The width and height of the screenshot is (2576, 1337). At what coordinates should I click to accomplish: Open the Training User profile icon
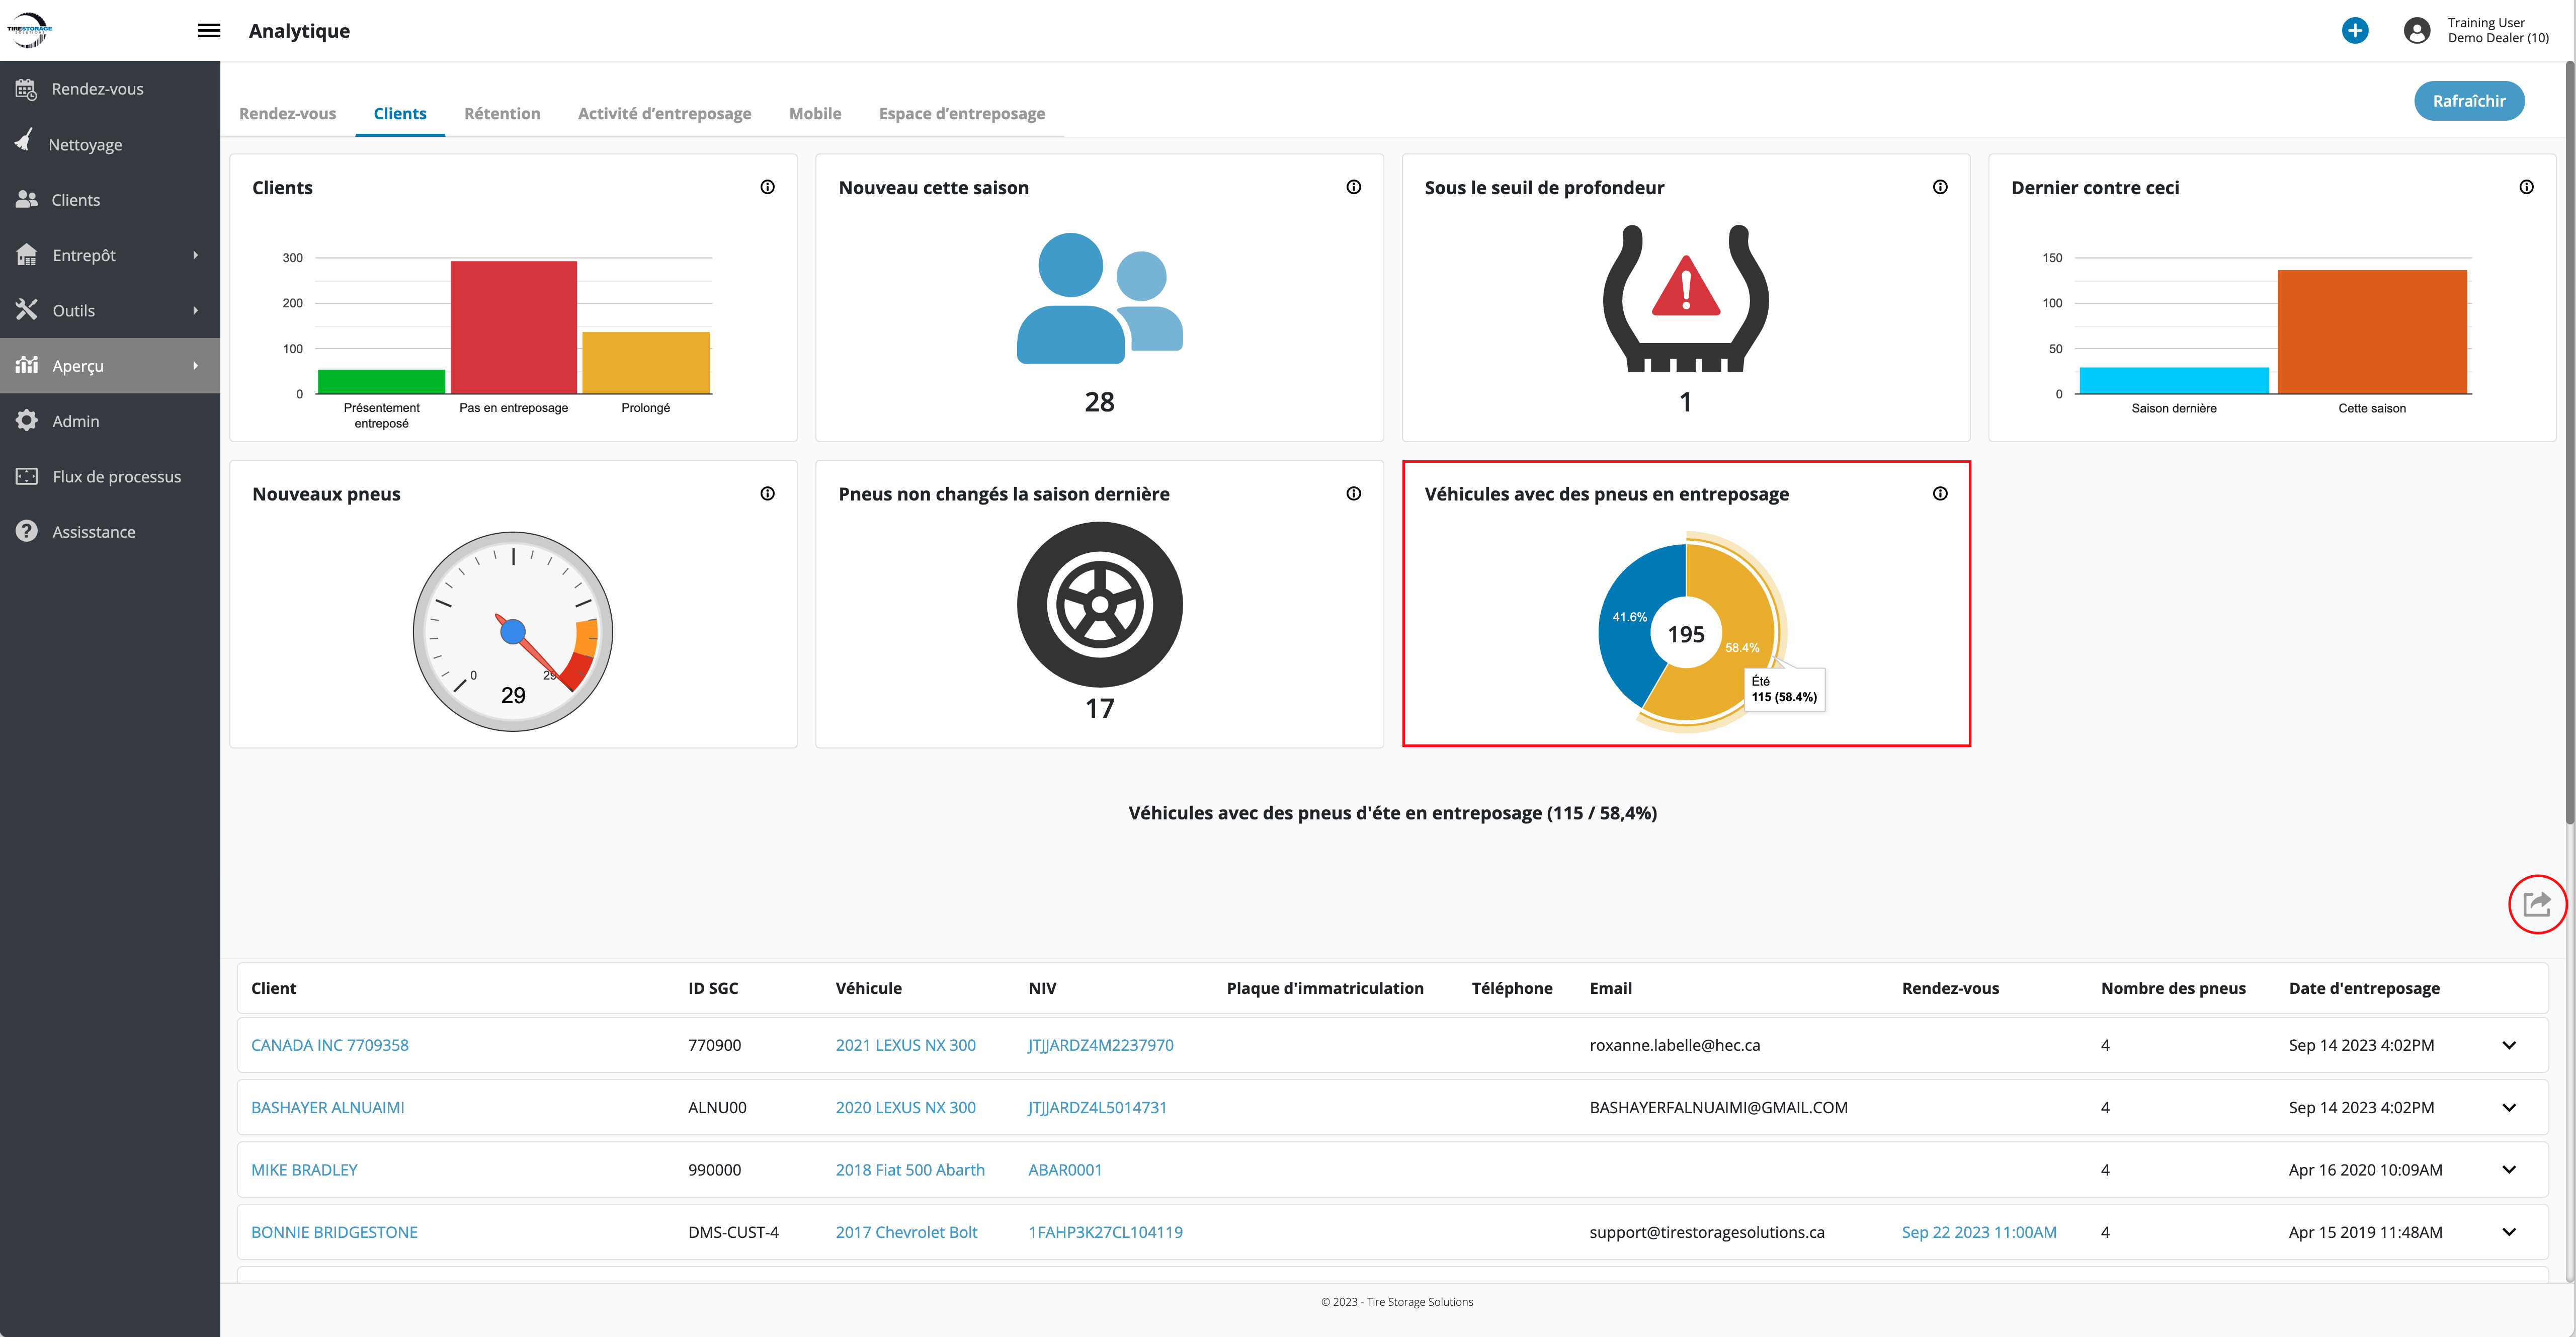click(2416, 30)
